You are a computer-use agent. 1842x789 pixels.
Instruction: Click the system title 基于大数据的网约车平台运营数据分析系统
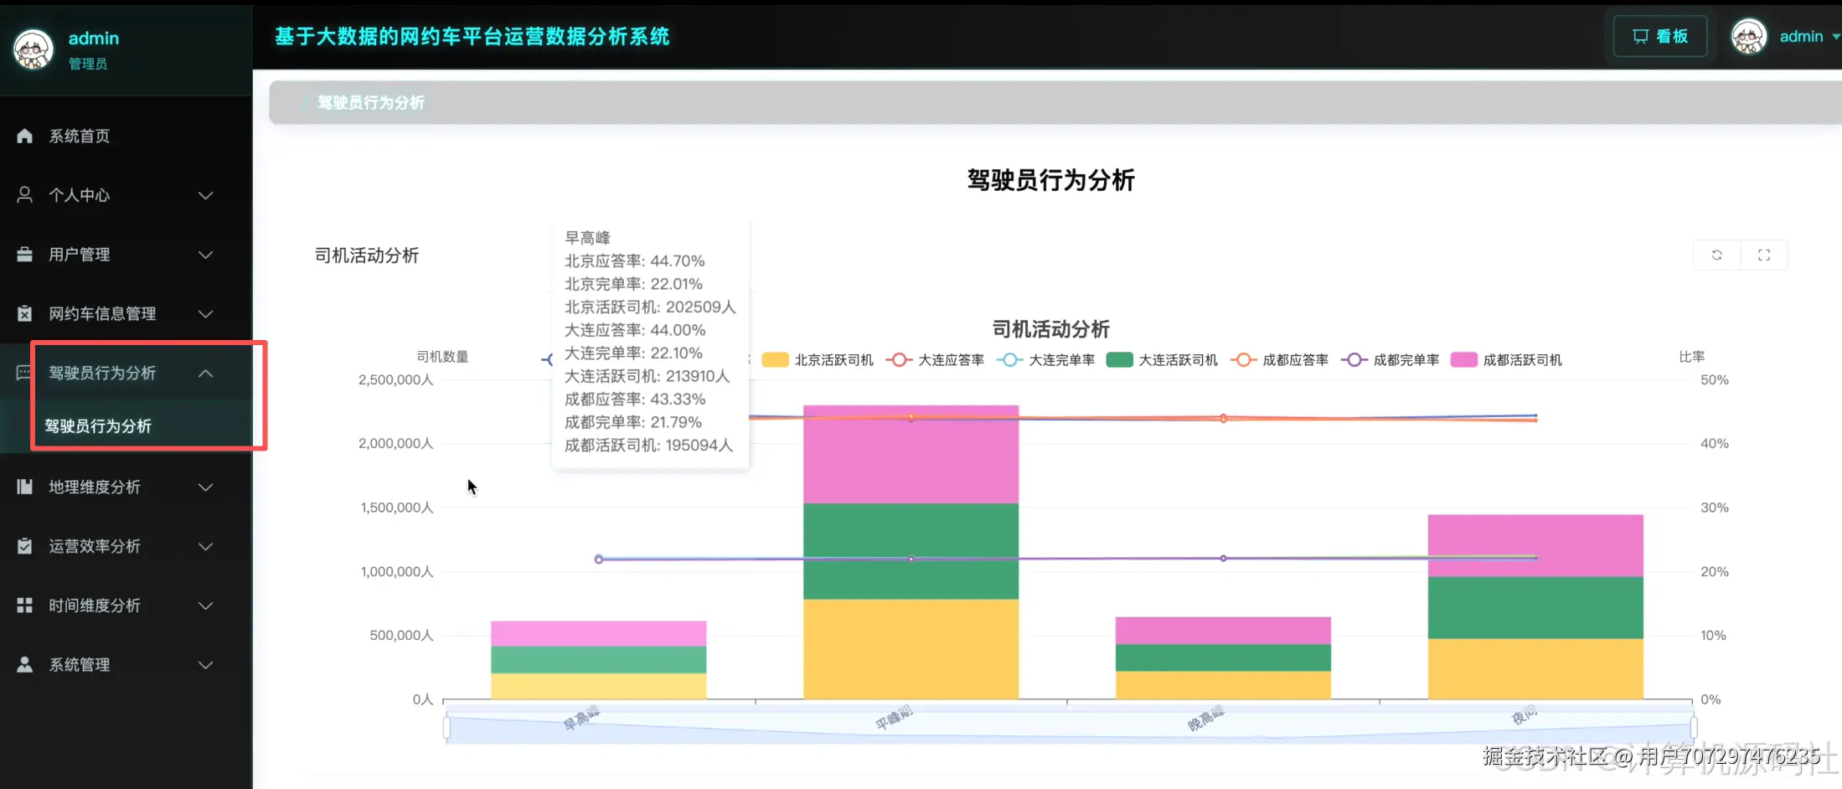(x=472, y=36)
